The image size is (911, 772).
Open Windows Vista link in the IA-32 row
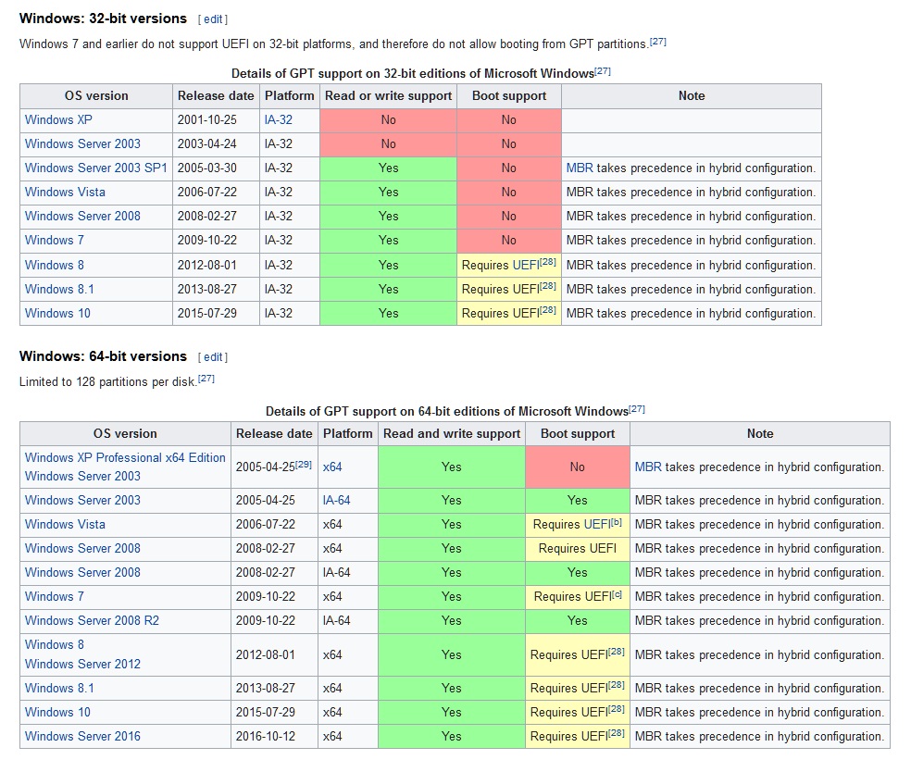[x=65, y=193]
